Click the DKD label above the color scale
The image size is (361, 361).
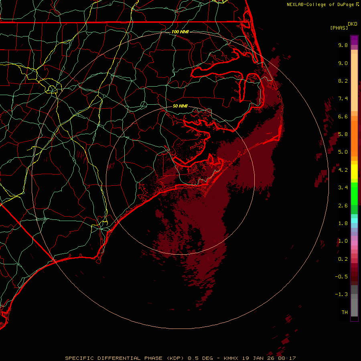coord(353,24)
